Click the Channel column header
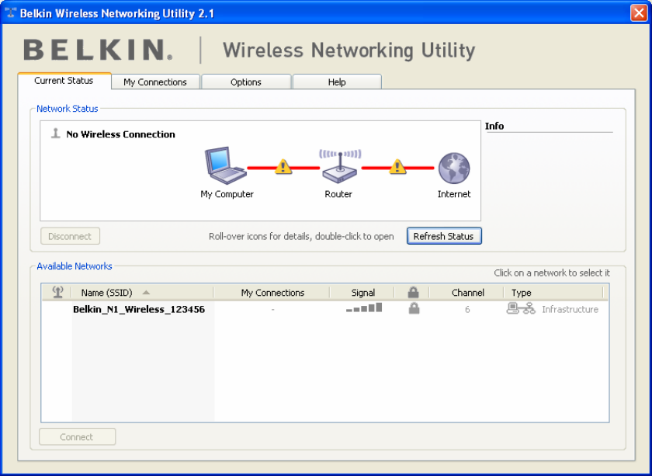Screen dimensions: 652x476 [x=468, y=293]
